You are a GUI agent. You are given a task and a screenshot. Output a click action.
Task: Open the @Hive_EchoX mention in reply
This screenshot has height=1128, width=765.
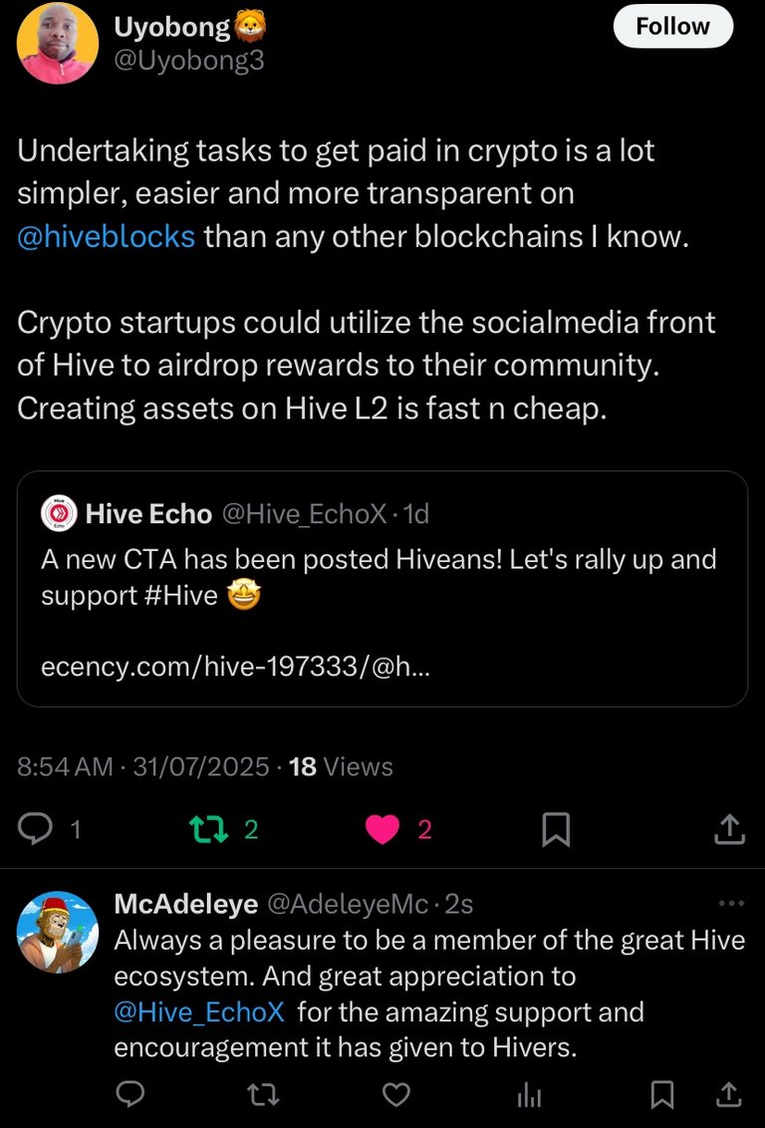199,1012
